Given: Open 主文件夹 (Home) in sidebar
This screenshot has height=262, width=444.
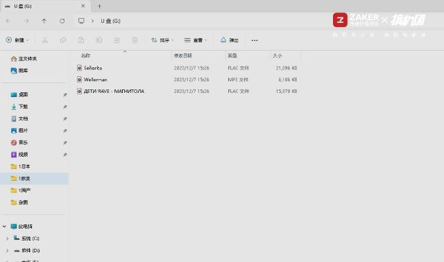Looking at the screenshot, I should [24, 58].
